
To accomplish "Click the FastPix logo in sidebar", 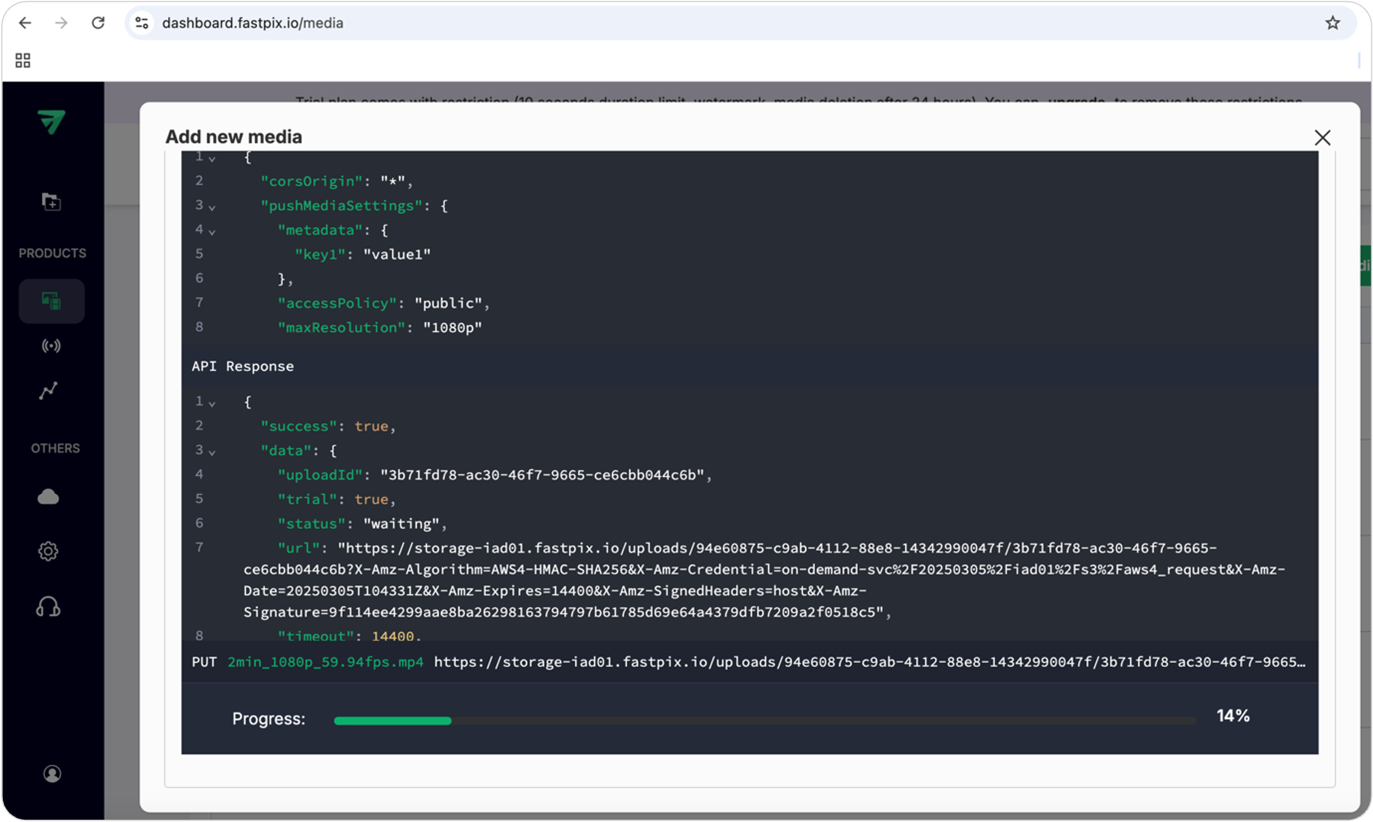I will (x=51, y=121).
